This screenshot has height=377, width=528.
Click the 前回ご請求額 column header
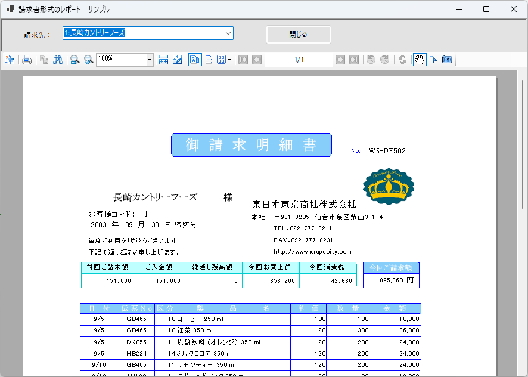tap(108, 267)
